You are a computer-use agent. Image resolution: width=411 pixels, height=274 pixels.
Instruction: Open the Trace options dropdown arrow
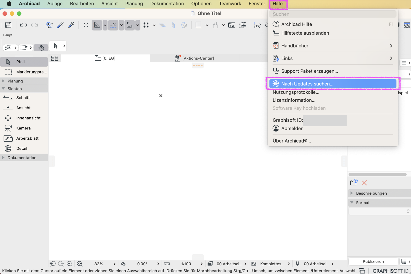(x=207, y=25)
